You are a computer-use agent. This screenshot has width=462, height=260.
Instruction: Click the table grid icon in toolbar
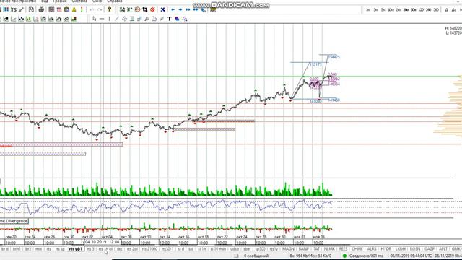[51, 9]
